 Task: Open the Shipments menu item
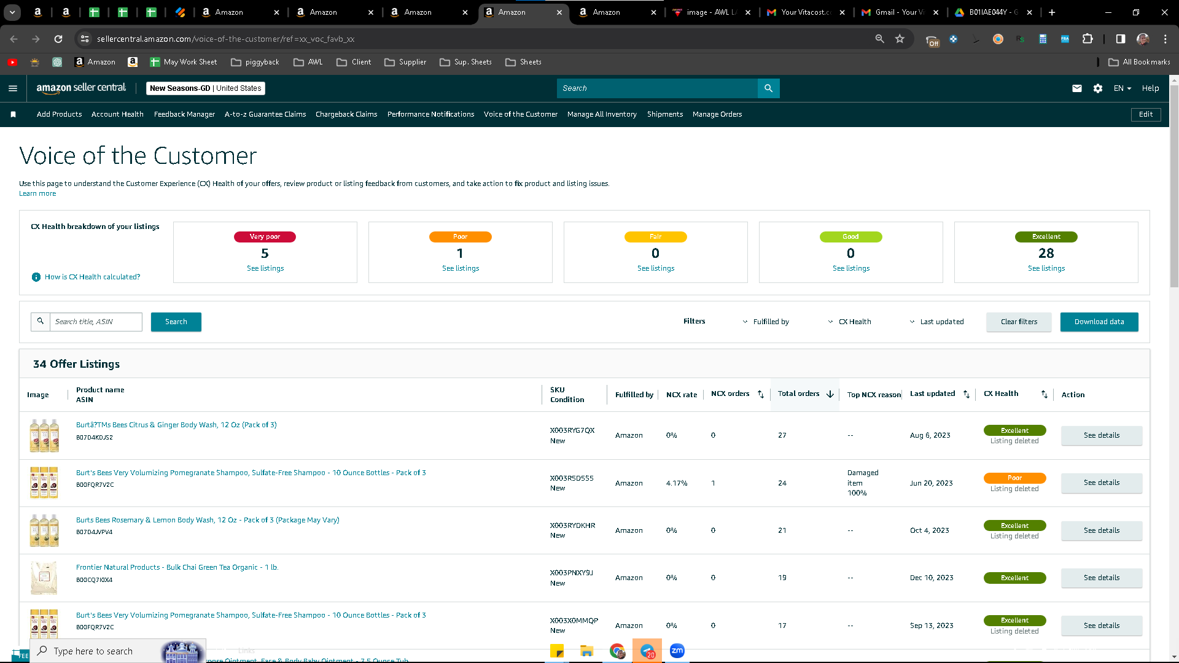click(x=665, y=114)
